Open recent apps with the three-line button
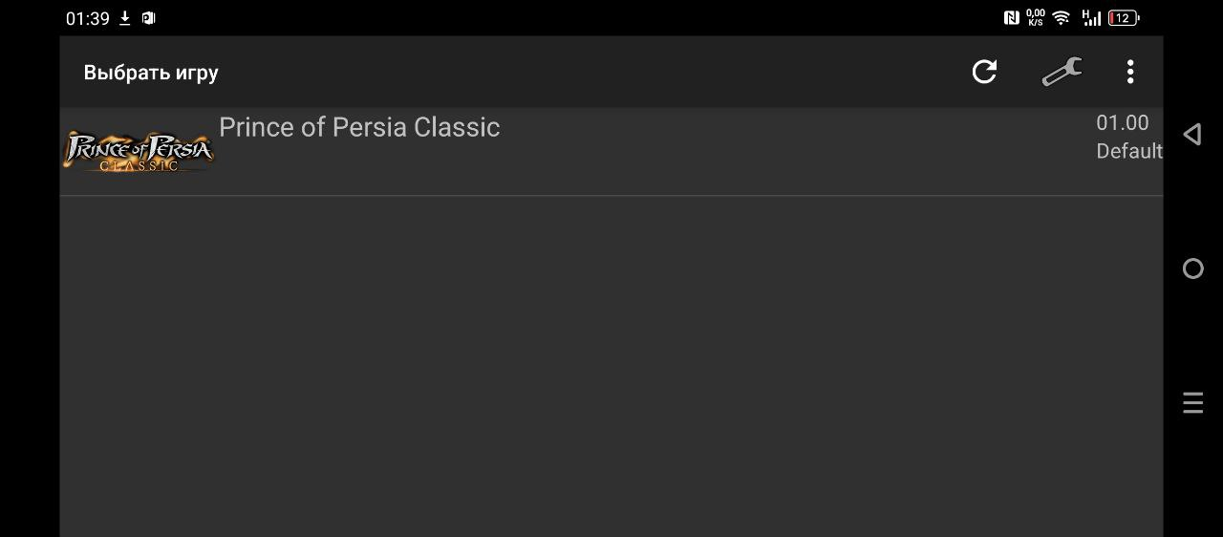The width and height of the screenshot is (1223, 537). [1192, 403]
